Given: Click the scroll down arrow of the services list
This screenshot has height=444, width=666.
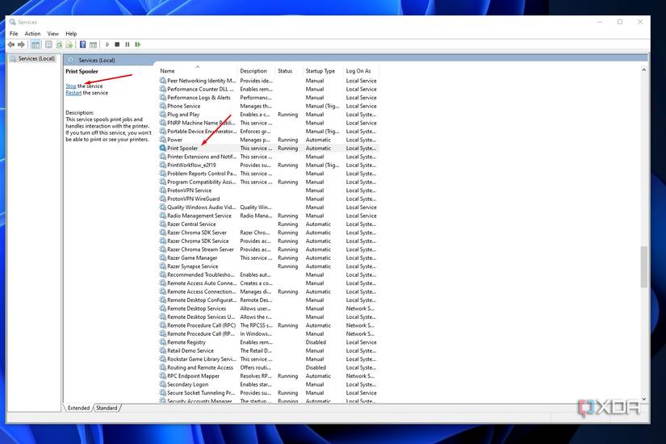Looking at the screenshot, I should click(644, 399).
